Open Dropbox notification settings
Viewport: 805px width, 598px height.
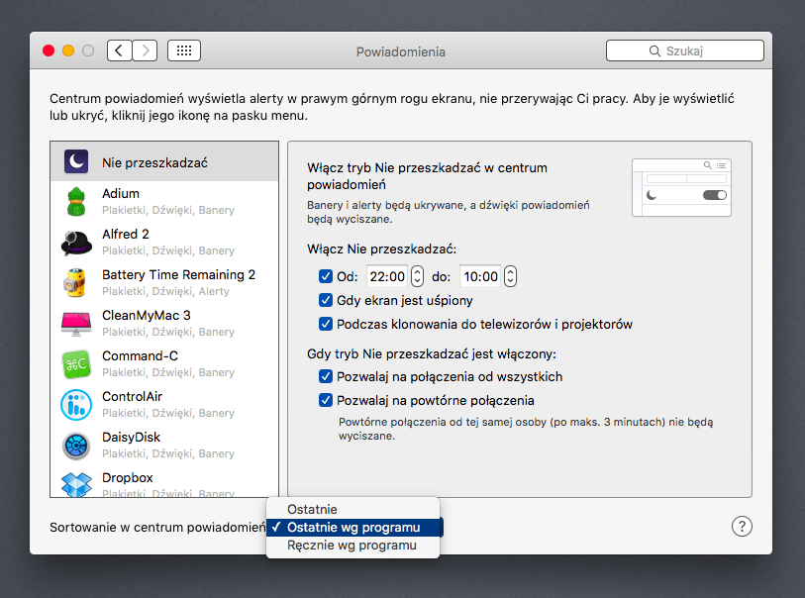click(x=78, y=485)
